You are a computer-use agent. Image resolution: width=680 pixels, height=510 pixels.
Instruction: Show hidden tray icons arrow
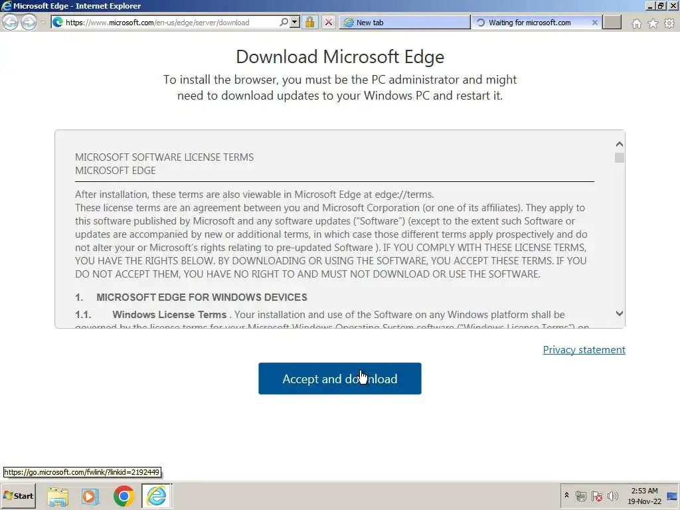click(566, 495)
